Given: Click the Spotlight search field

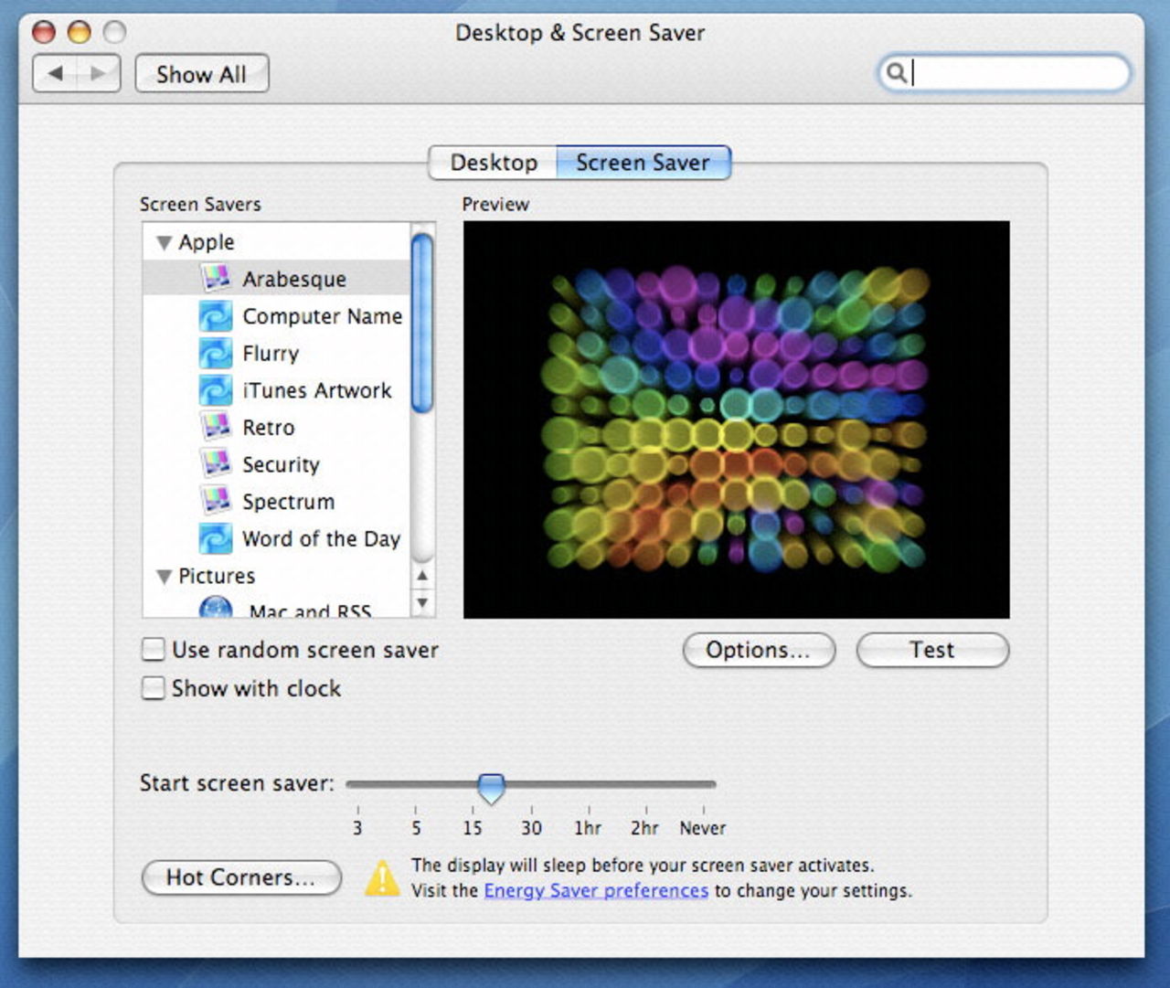Looking at the screenshot, I should tap(1005, 73).
